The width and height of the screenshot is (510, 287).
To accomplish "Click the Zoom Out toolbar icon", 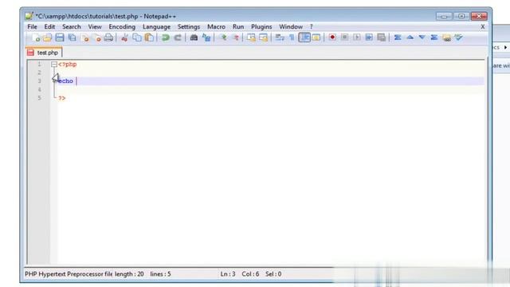I will [x=236, y=37].
